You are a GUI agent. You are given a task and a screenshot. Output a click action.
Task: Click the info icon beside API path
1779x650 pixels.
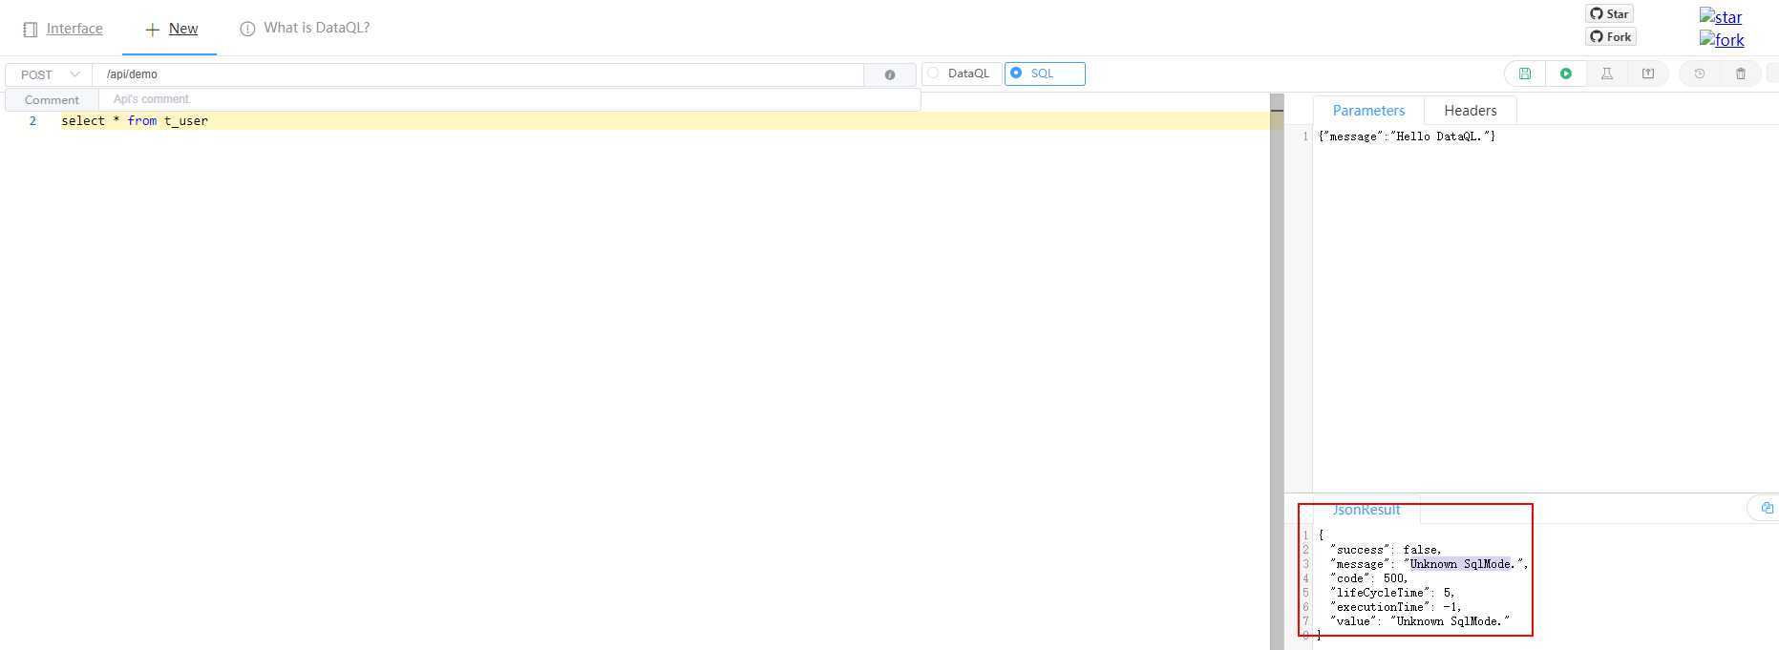click(x=890, y=74)
